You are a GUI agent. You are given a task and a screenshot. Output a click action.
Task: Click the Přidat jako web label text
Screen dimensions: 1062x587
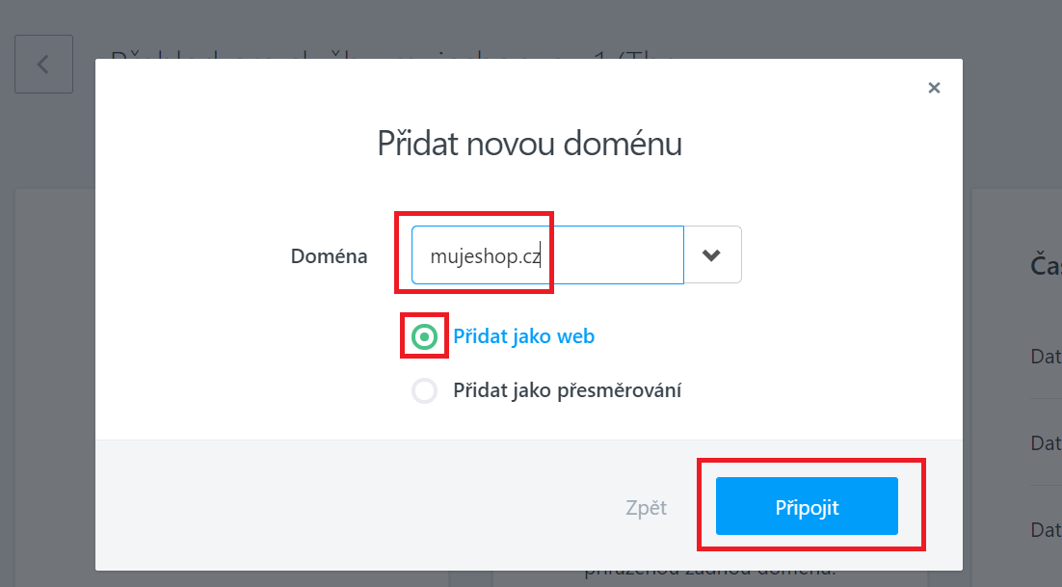tap(523, 336)
